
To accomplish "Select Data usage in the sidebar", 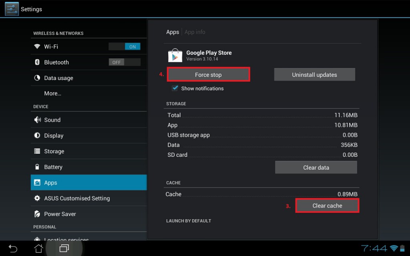I will pos(88,78).
